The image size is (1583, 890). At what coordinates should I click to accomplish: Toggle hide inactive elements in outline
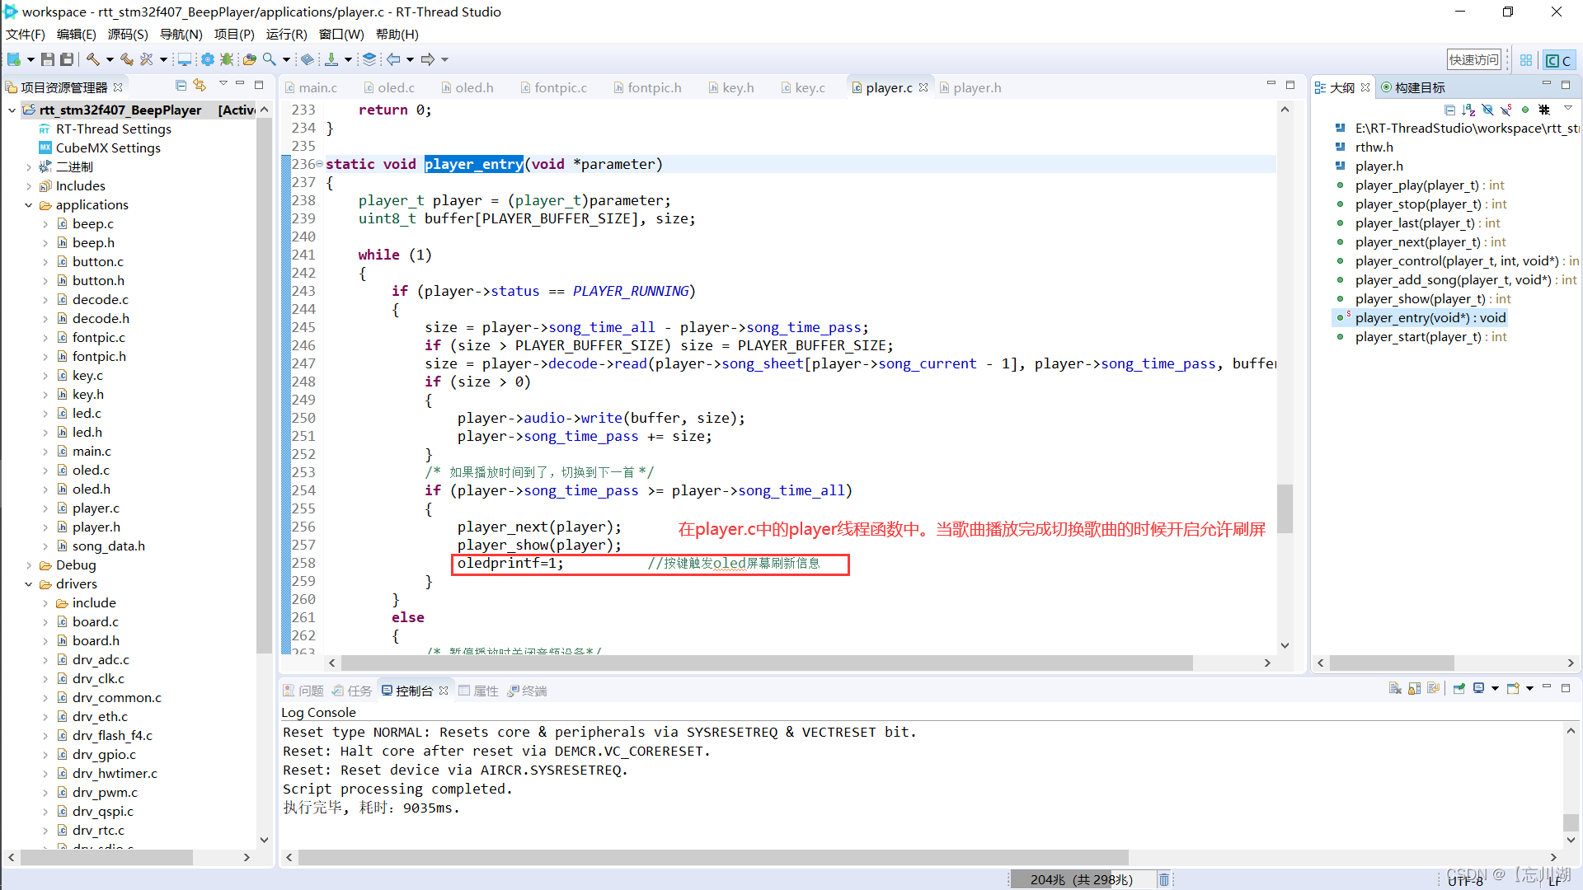click(1544, 110)
